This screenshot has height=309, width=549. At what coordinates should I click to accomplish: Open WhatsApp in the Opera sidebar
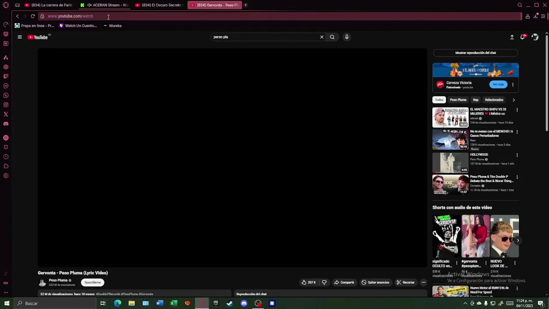tap(6, 95)
